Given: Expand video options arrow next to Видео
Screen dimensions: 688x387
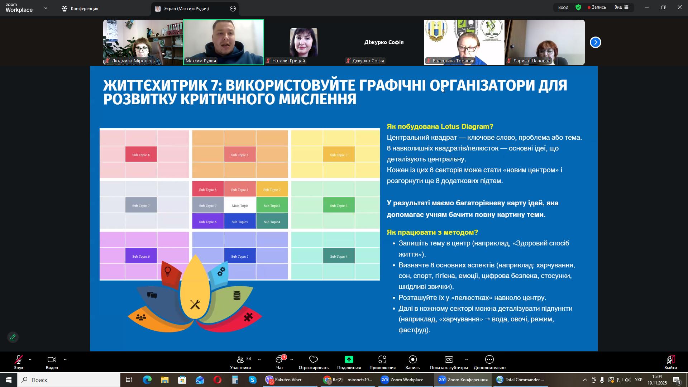Looking at the screenshot, I should 65,359.
